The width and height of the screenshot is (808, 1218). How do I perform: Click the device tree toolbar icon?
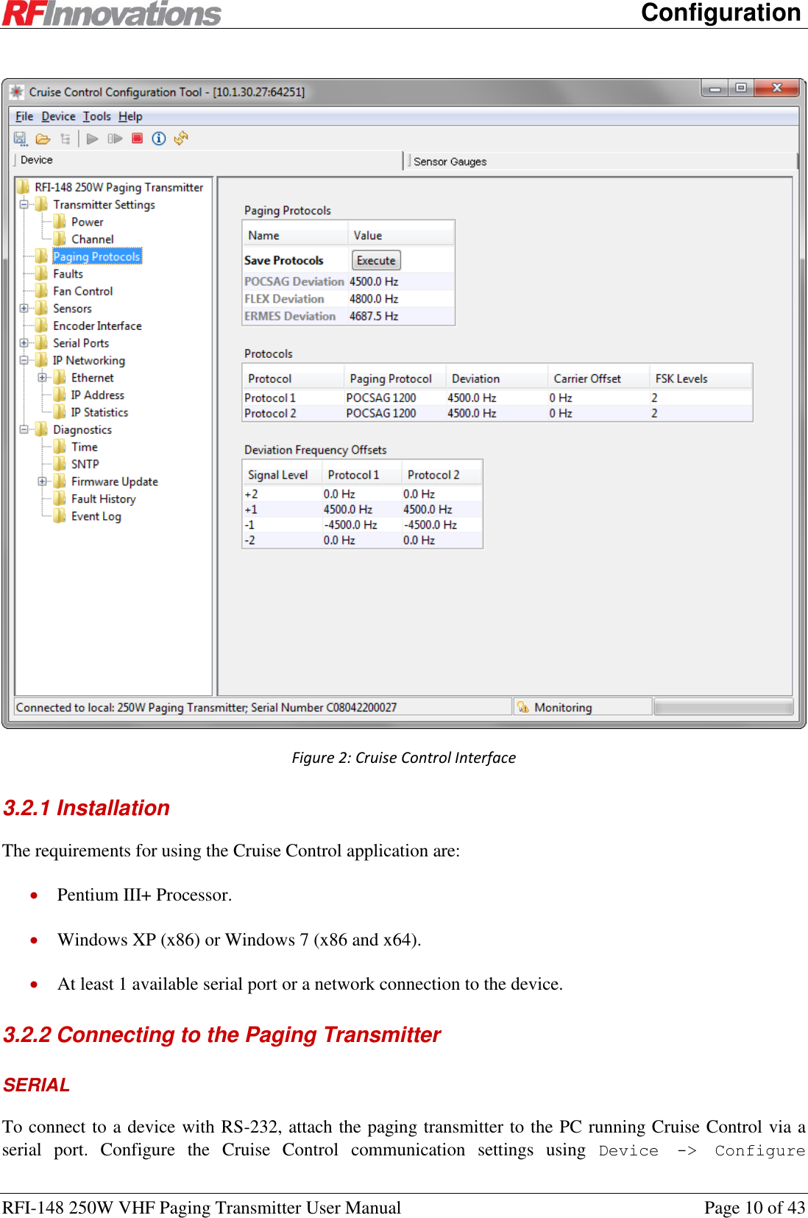[x=65, y=138]
